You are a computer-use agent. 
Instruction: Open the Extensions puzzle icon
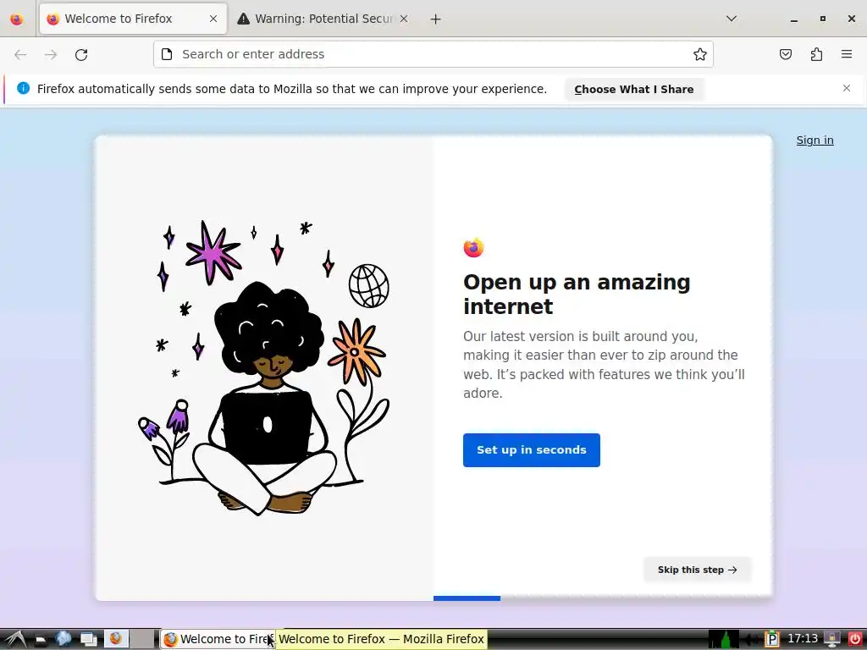[816, 54]
